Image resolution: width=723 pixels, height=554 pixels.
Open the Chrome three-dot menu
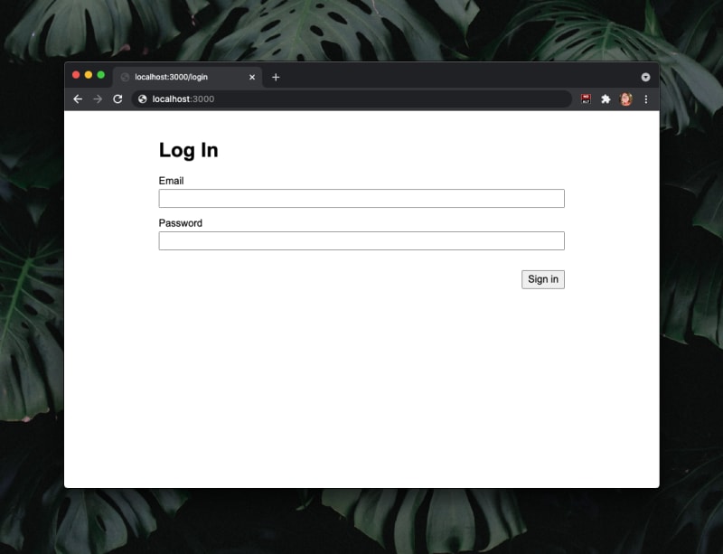tap(646, 99)
